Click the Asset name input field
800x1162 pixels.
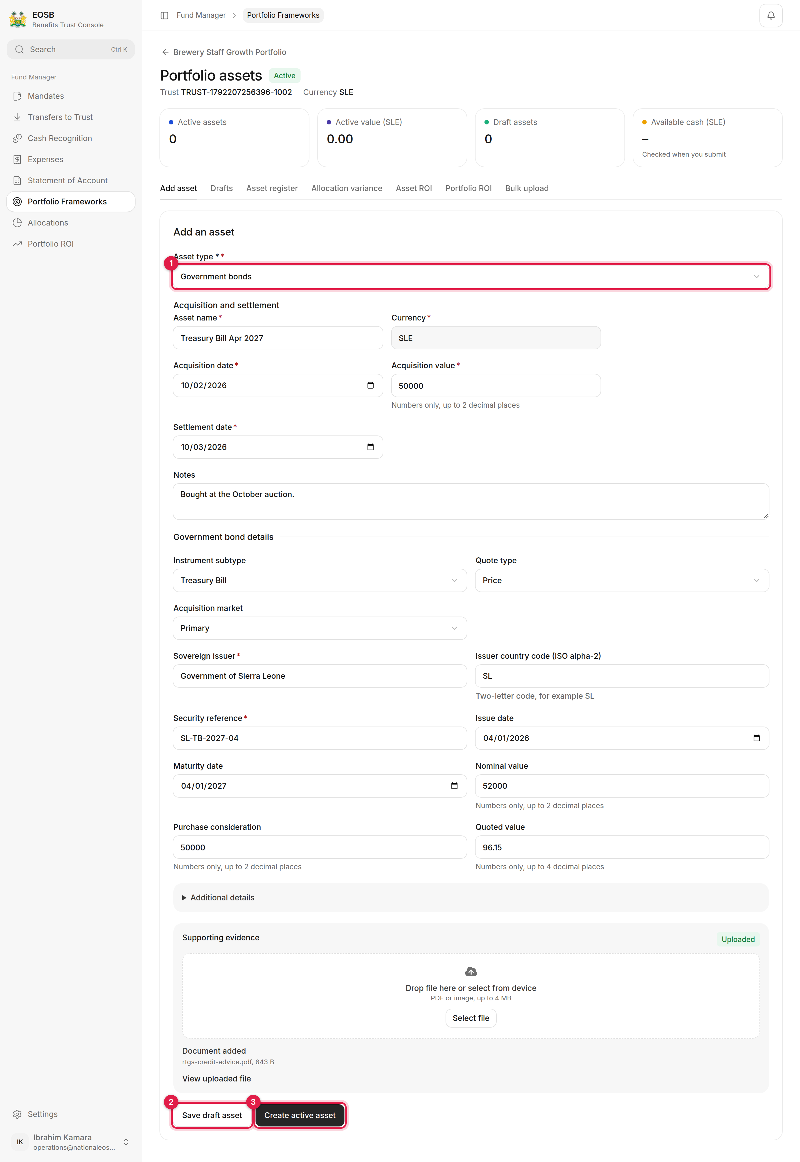click(x=278, y=338)
